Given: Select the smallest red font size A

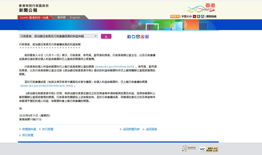Looking at the screenshot, I should coord(194,16).
